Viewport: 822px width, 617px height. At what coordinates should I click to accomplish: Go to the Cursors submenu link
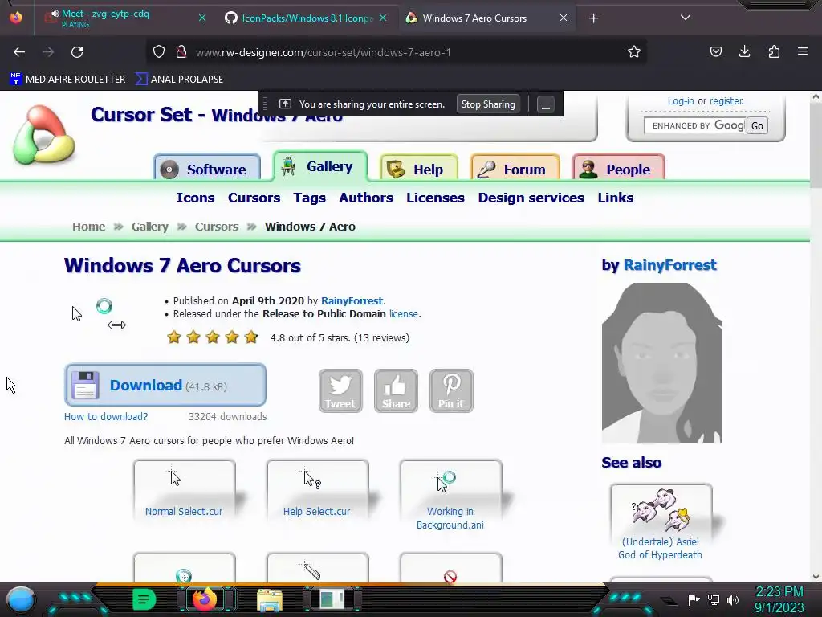point(254,198)
